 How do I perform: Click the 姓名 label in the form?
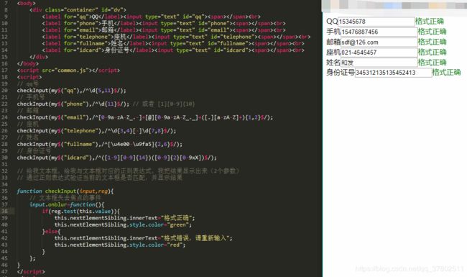[333, 63]
